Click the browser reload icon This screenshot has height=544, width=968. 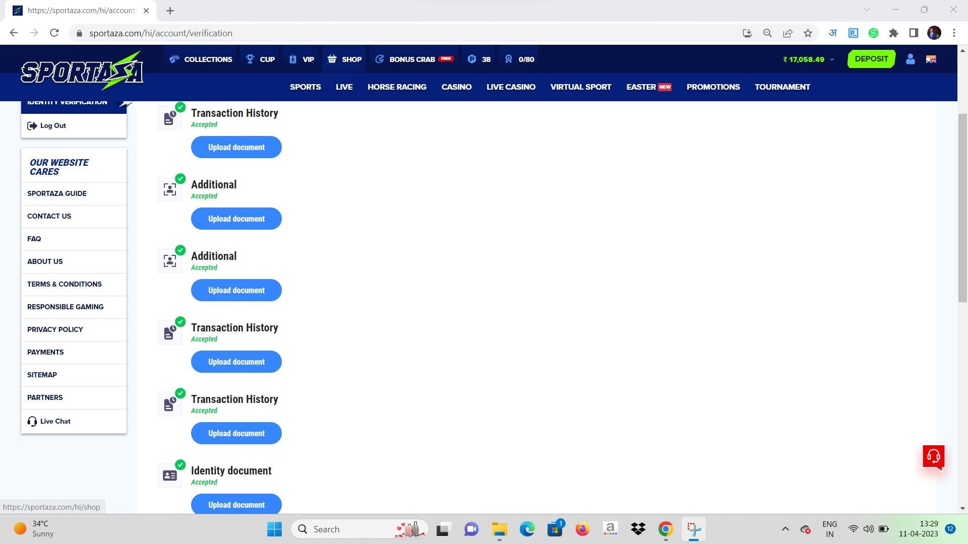click(54, 33)
